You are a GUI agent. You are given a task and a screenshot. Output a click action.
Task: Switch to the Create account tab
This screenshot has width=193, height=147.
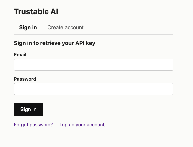coord(65,28)
